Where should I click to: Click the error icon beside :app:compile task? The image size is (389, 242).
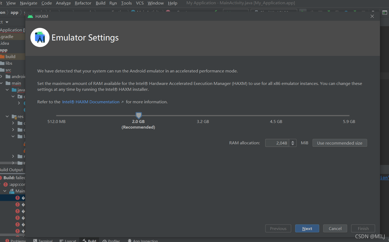(6, 184)
